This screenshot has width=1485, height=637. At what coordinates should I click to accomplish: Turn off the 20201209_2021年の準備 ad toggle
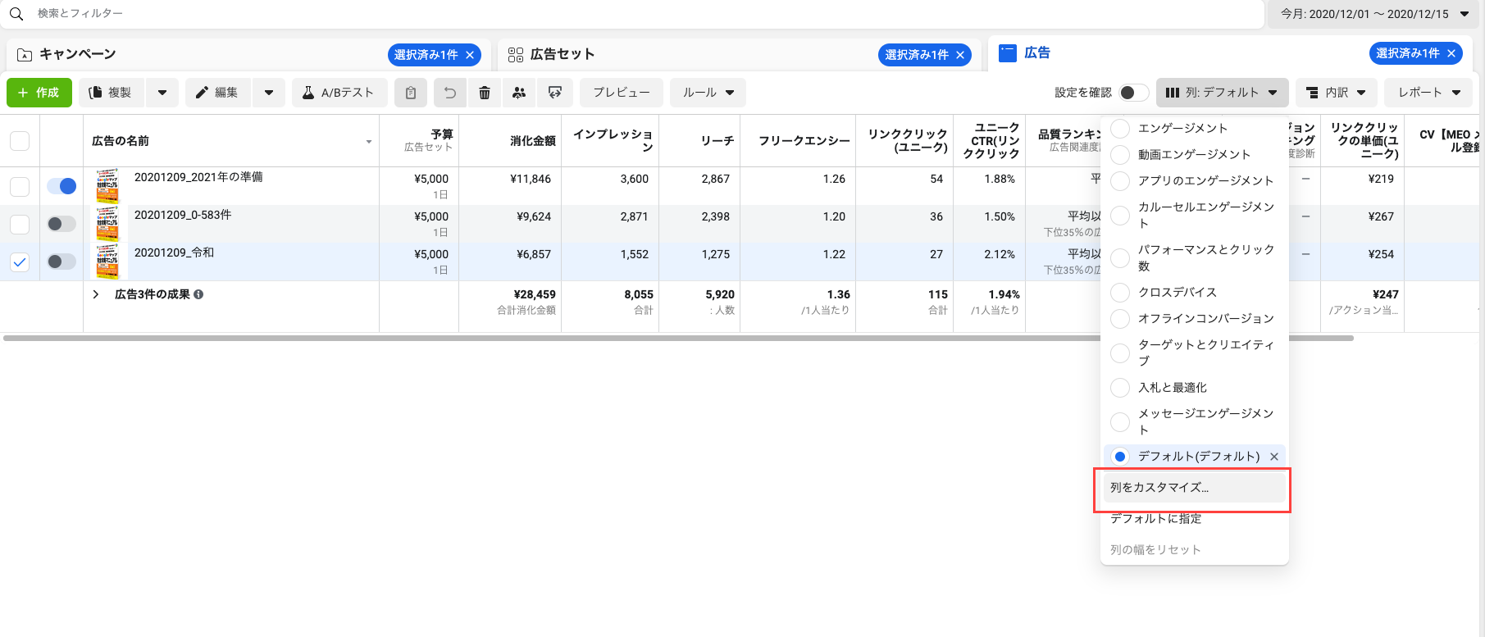click(61, 186)
